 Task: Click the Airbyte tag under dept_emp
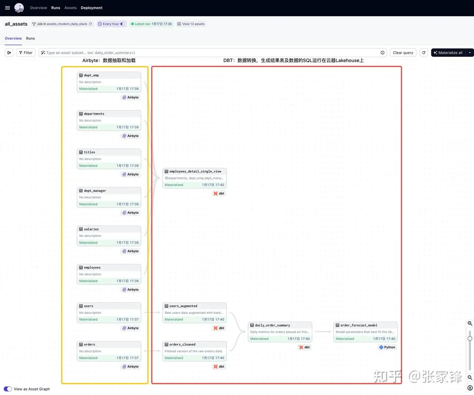(130, 97)
